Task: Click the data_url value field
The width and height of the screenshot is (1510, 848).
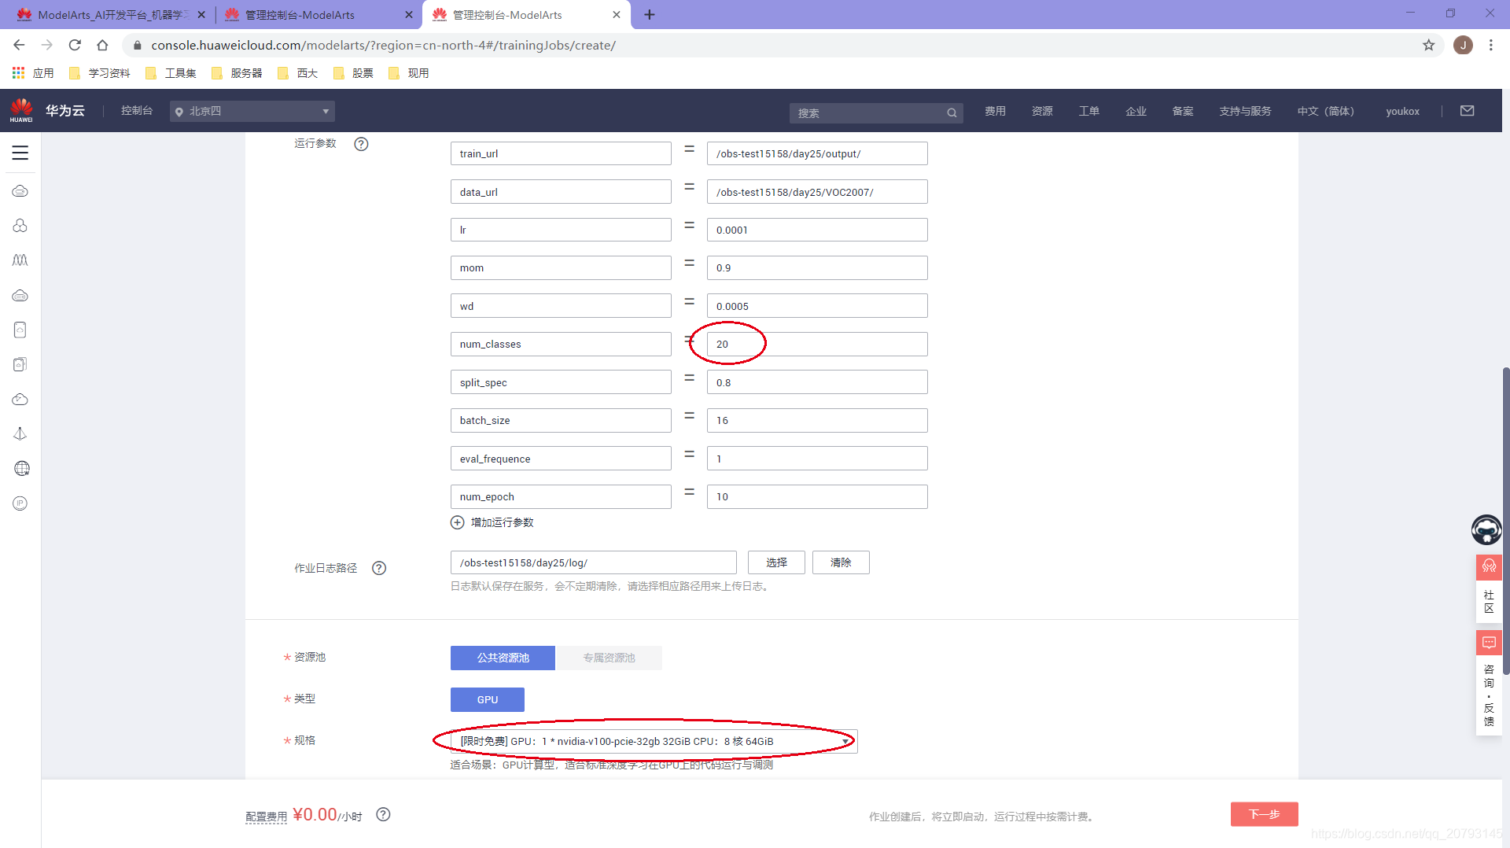Action: pos(817,192)
